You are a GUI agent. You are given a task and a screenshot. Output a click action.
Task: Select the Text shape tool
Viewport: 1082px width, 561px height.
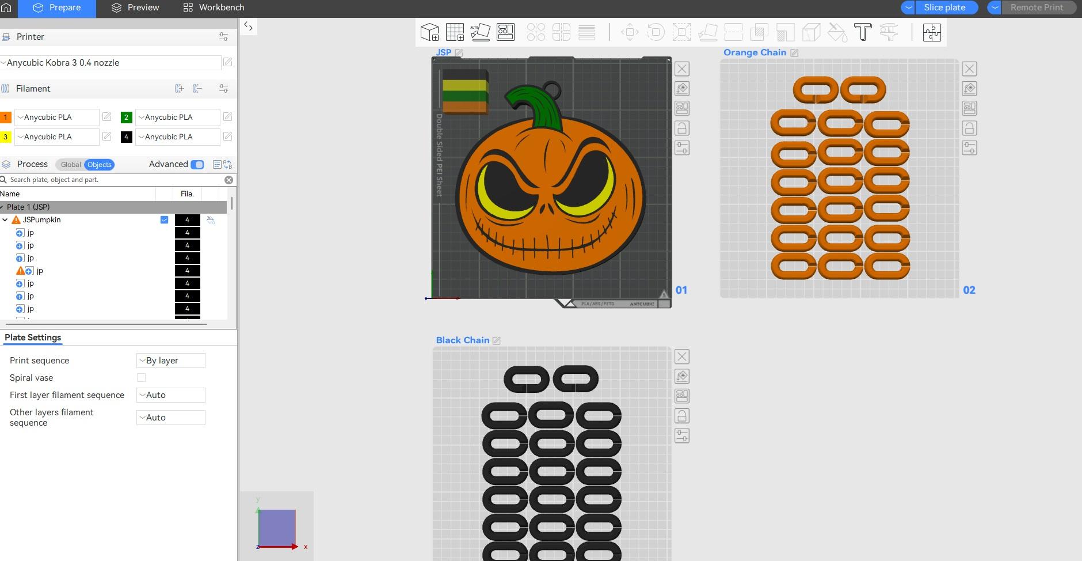(863, 32)
